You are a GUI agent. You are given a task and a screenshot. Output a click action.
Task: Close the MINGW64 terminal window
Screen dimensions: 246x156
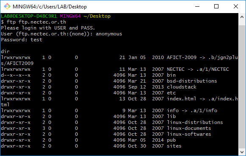click(236, 6)
